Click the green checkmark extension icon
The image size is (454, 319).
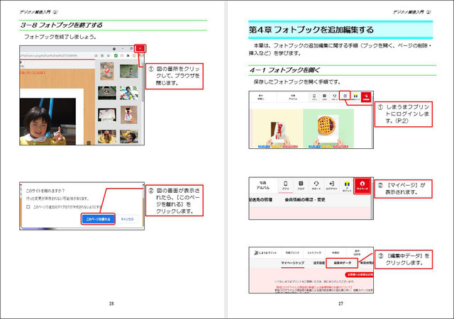(116, 55)
